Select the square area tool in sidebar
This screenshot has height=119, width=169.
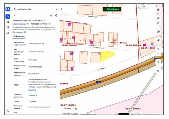[x=8, y=28]
